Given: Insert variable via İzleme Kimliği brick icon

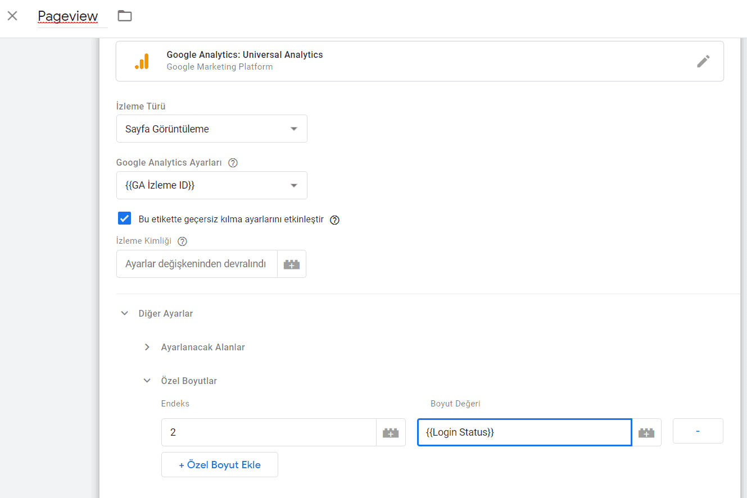Looking at the screenshot, I should click(291, 264).
